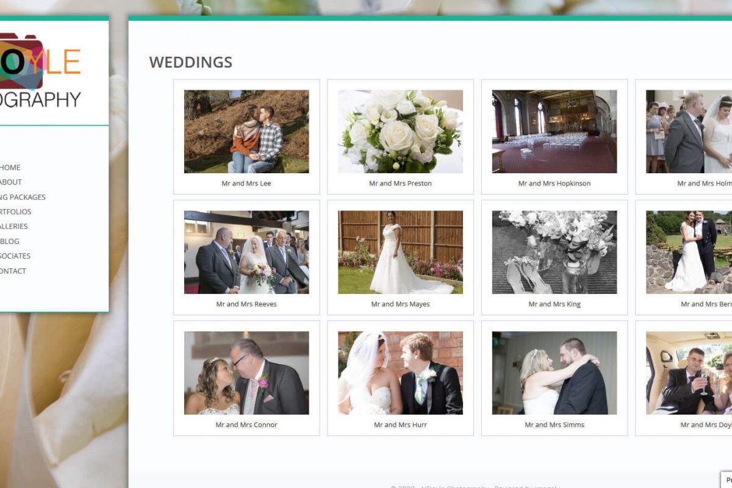Open the Mr and Mrs Connor photo
This screenshot has width=732, height=488.
point(246,373)
